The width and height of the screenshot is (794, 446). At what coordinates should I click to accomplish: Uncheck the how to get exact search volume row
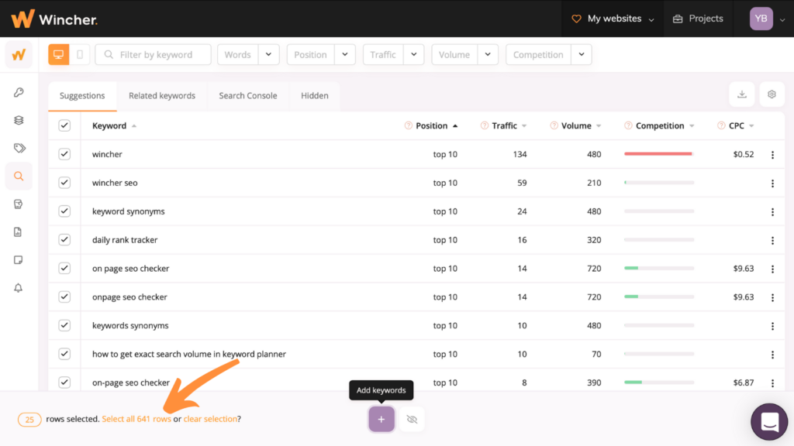64,354
